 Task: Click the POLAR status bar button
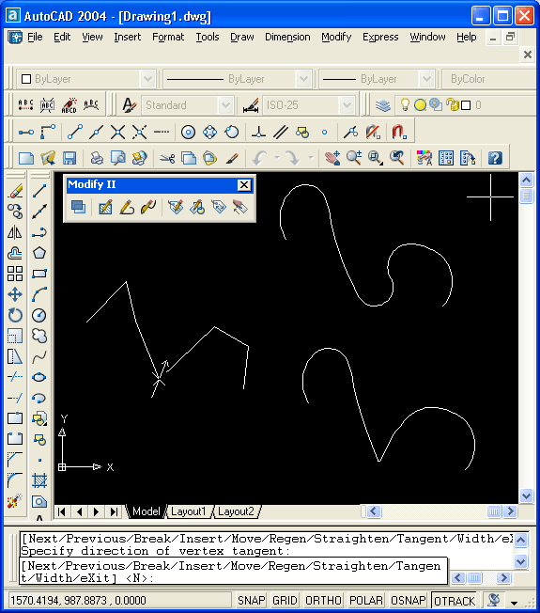point(366,601)
